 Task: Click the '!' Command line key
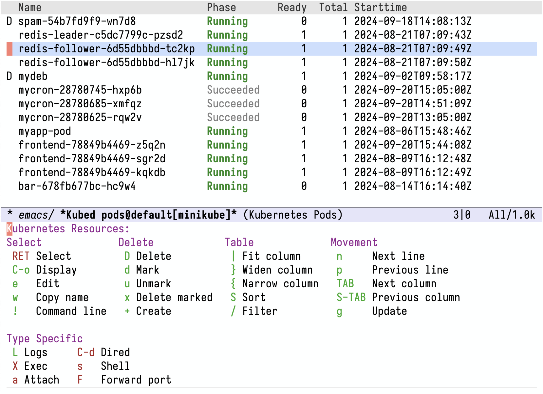click(x=15, y=311)
